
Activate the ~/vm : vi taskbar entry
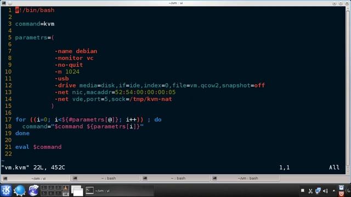[x=120, y=191]
